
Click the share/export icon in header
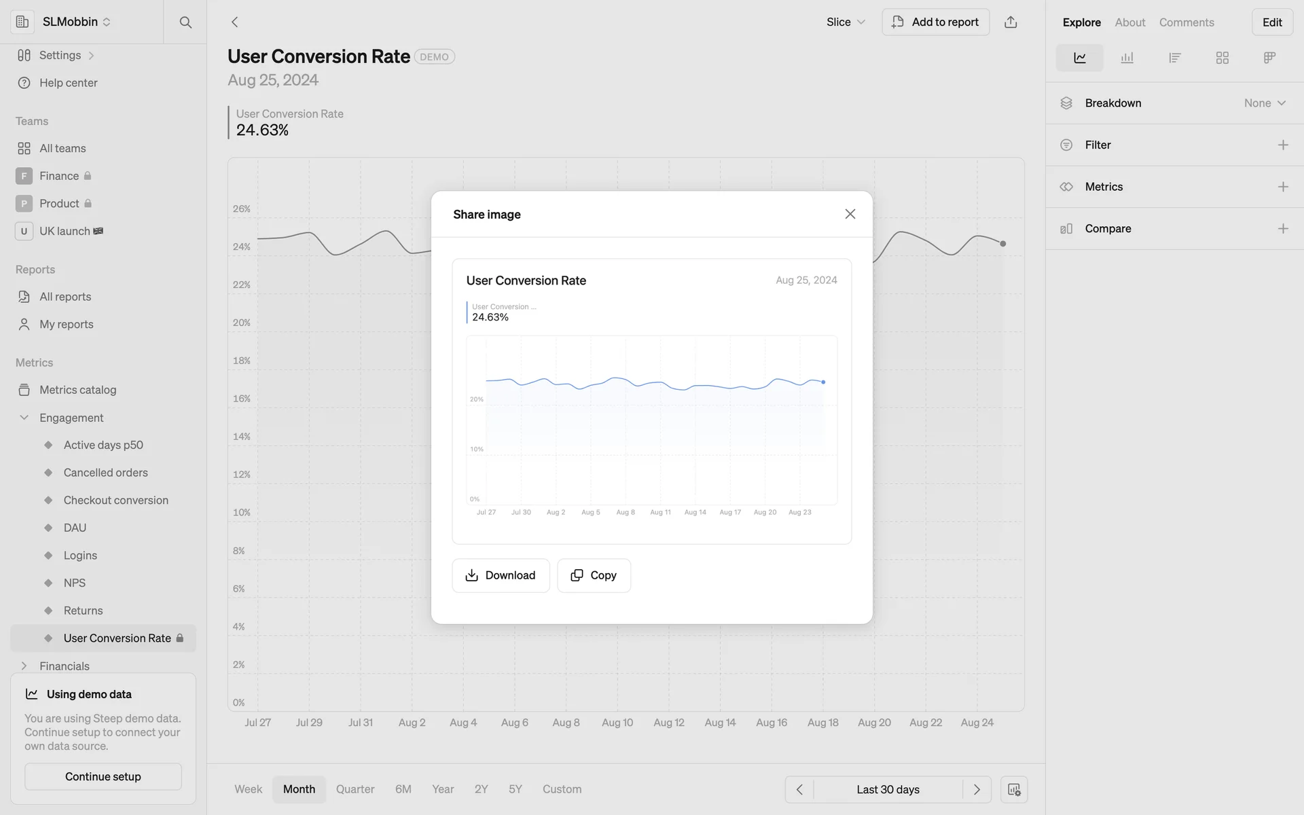point(1011,22)
